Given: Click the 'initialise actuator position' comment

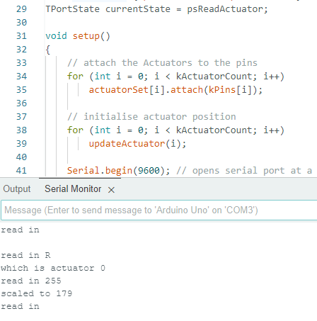Looking at the screenshot, I should click(151, 117).
